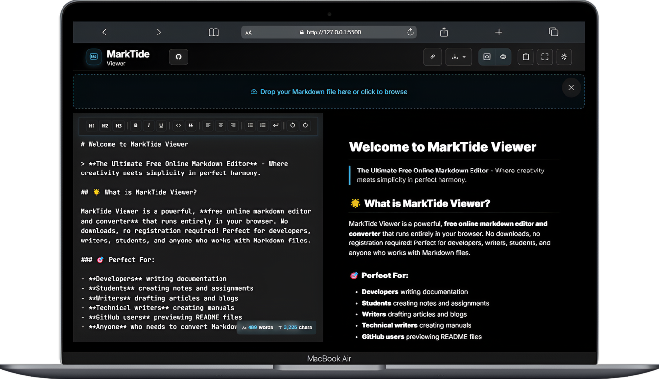The width and height of the screenshot is (659, 379).
Task: Open a new browser tab
Action: point(499,32)
